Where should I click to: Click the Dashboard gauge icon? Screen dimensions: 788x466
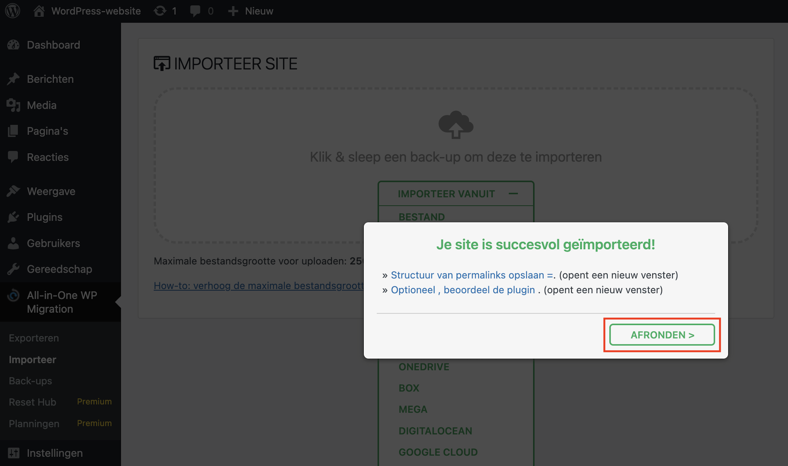[x=13, y=45]
